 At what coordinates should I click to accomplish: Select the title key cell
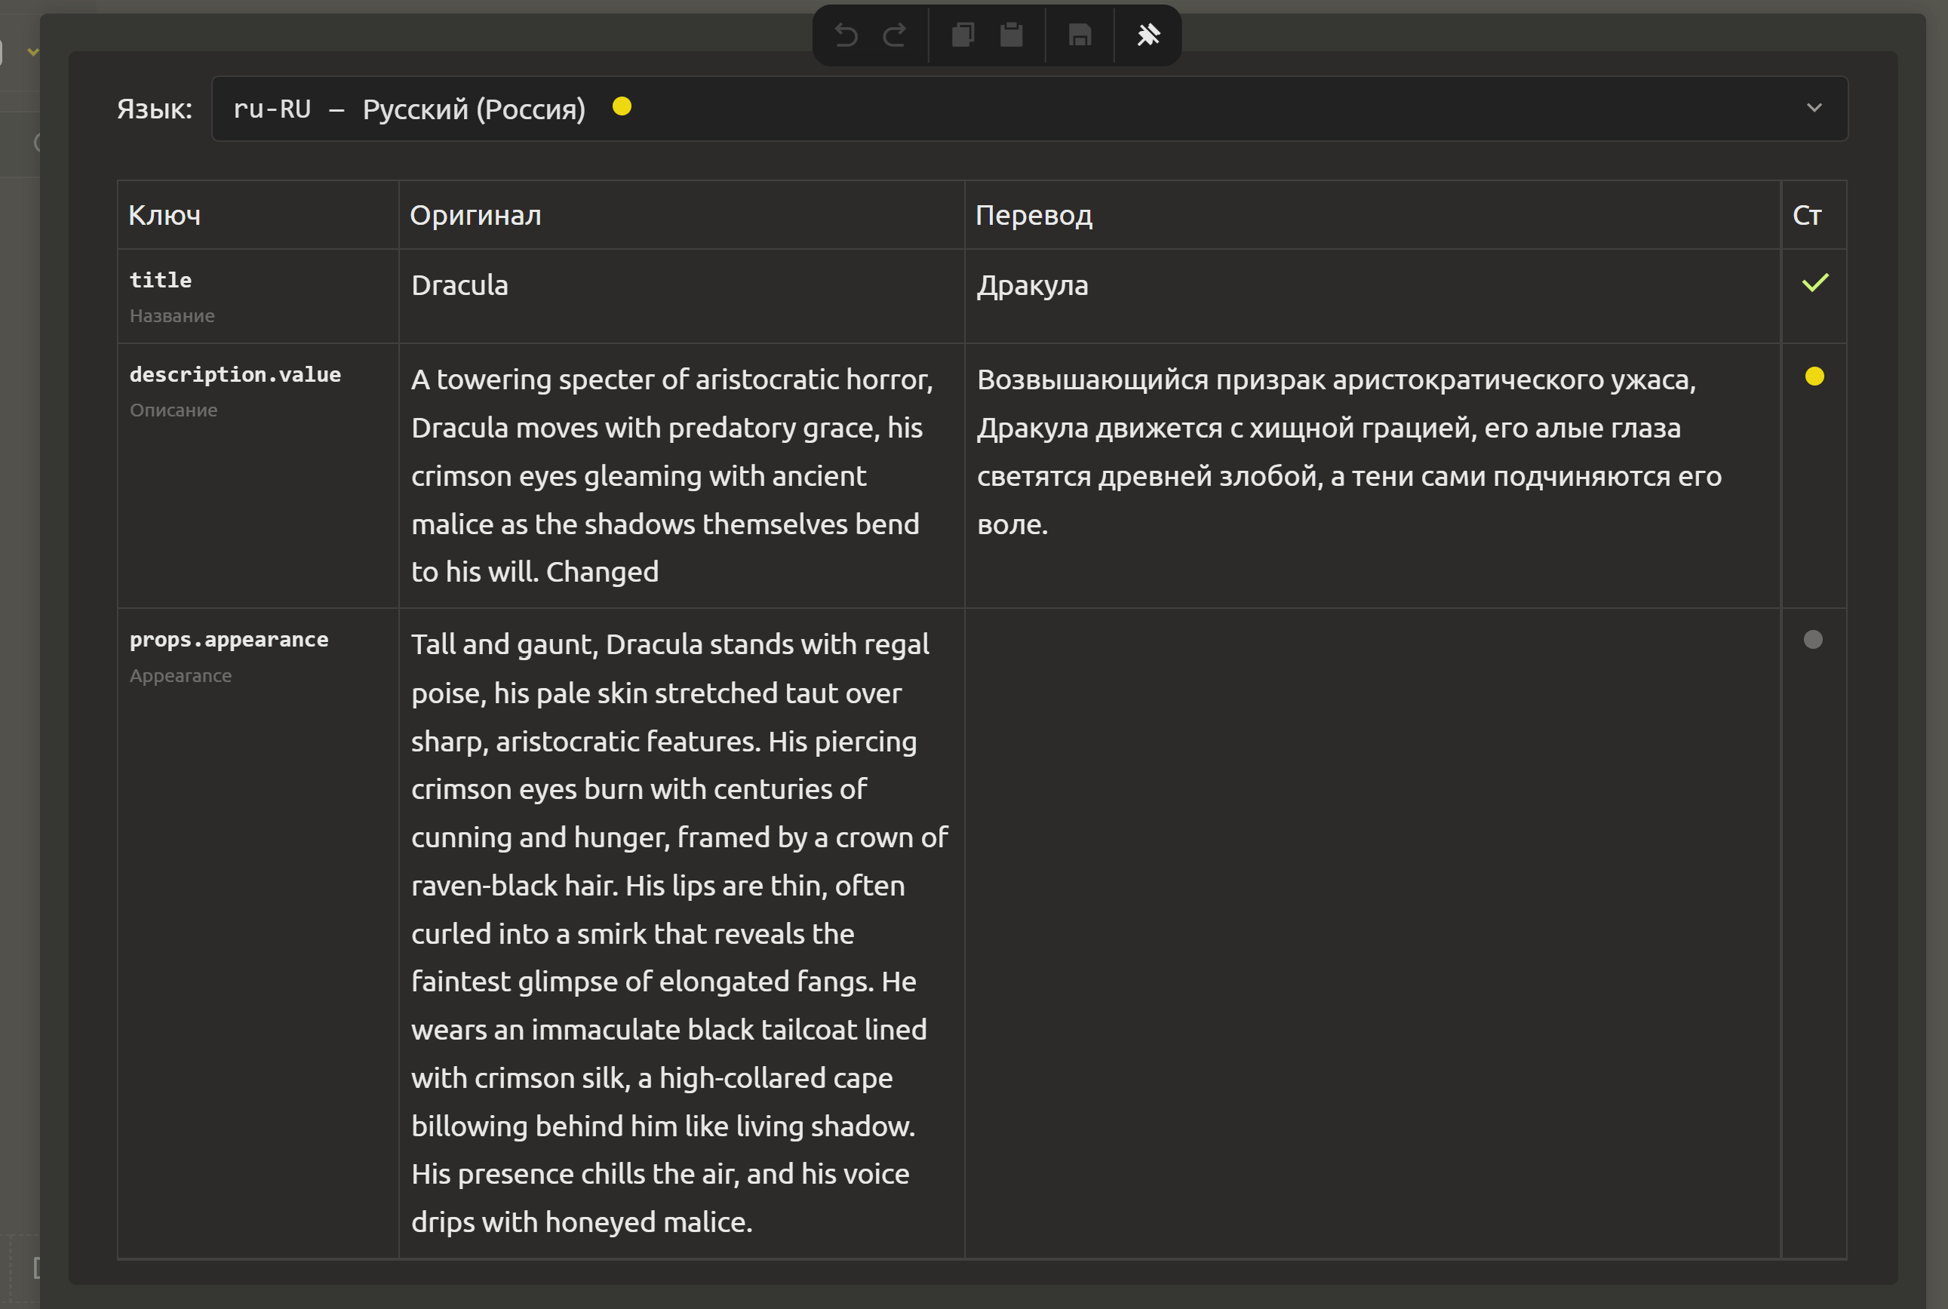tap(258, 296)
